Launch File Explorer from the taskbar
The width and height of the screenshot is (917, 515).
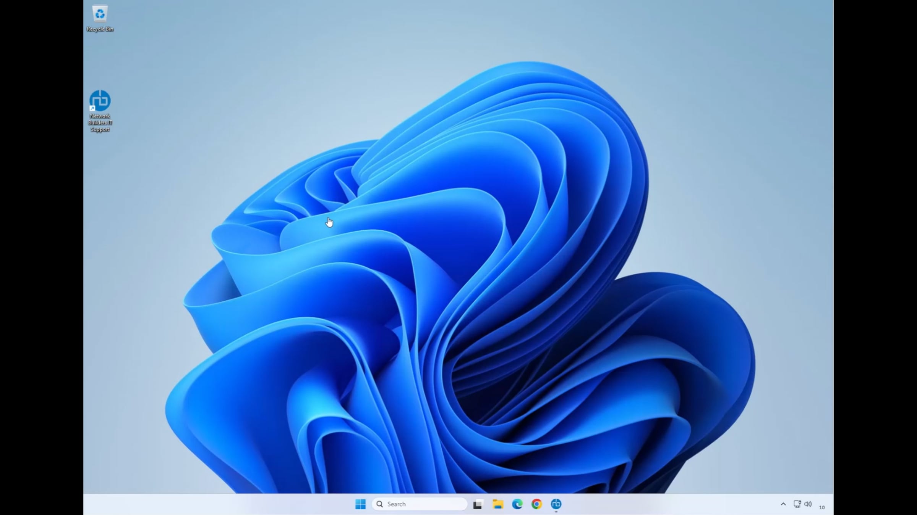coord(497,504)
